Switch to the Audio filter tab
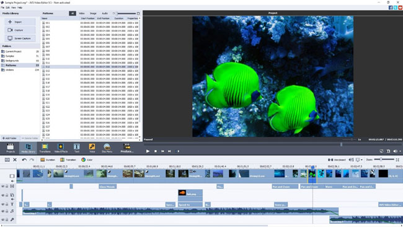 click(x=105, y=14)
